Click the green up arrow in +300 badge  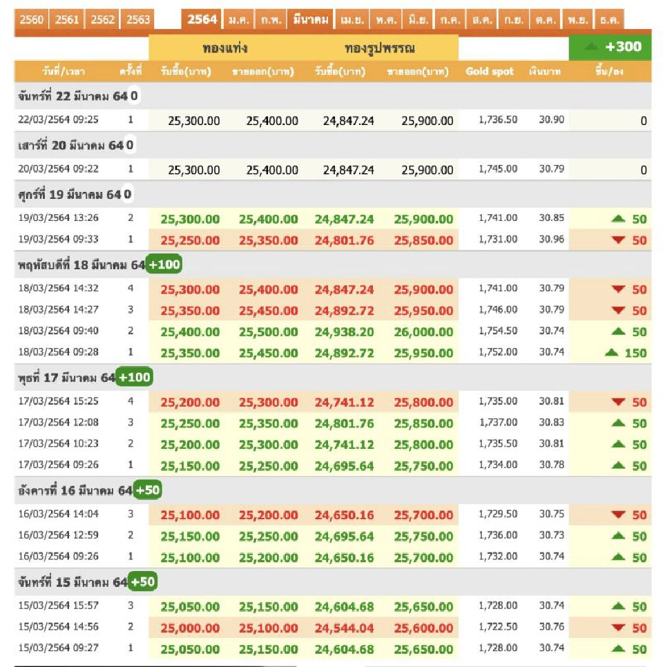click(x=590, y=47)
